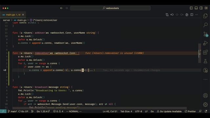Open the Source Control view
The image size is (210, 118).
205,34
